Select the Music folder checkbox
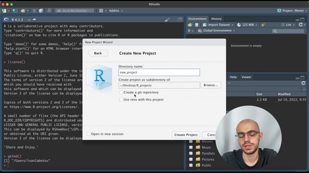This screenshot has height=173, width=309. (x=191, y=148)
